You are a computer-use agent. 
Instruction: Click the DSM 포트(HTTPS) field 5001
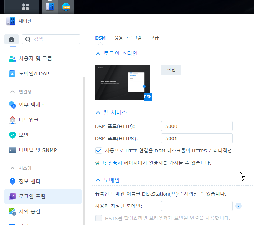197,138
